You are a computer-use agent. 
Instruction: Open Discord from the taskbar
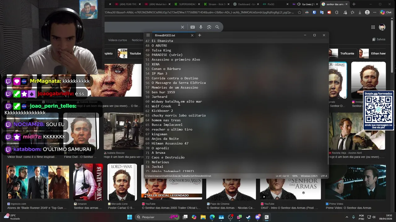tap(258, 217)
